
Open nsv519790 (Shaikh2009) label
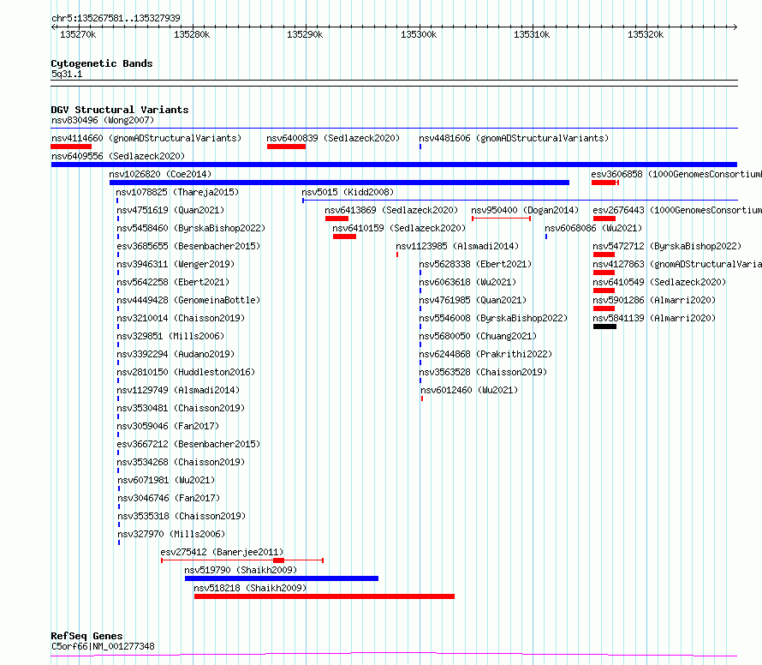point(241,570)
